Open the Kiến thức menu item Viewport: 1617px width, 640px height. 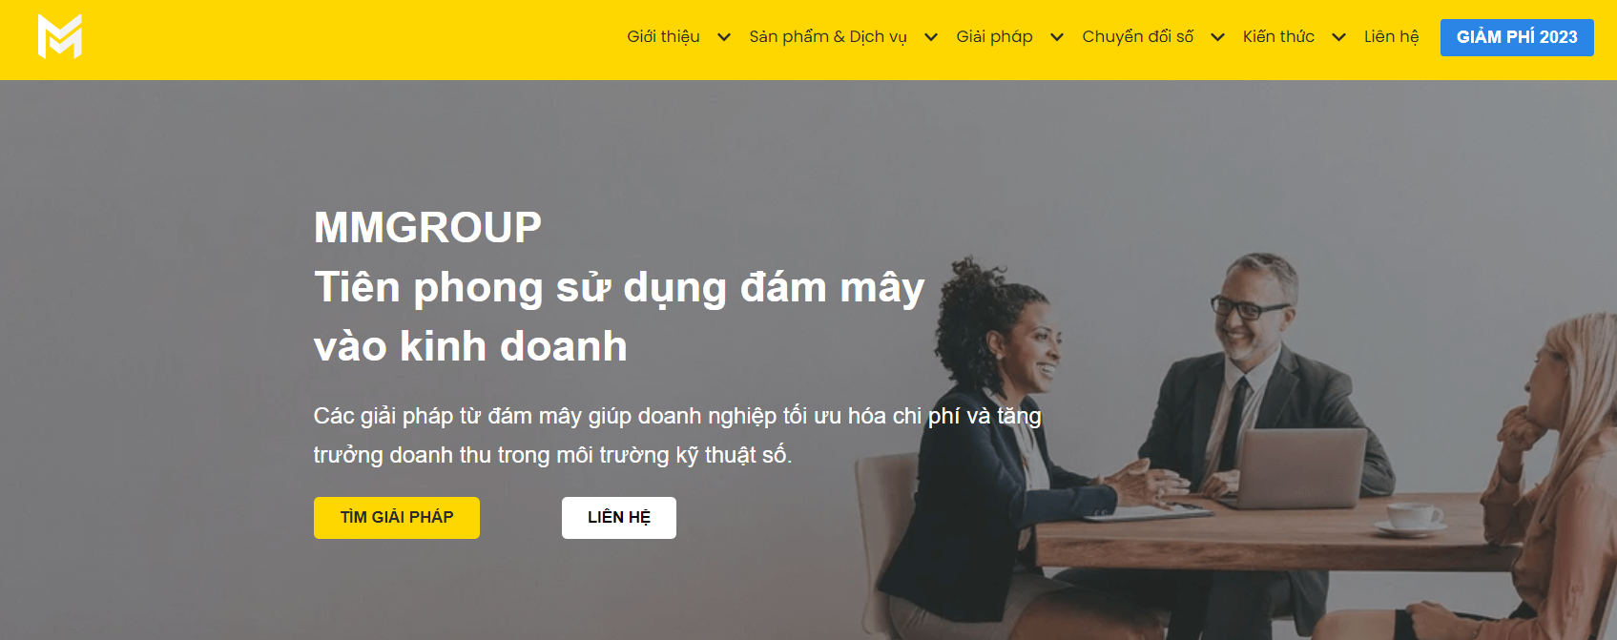coord(1278,37)
